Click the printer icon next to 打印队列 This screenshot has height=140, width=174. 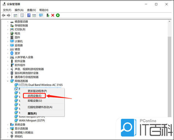[12, 29]
